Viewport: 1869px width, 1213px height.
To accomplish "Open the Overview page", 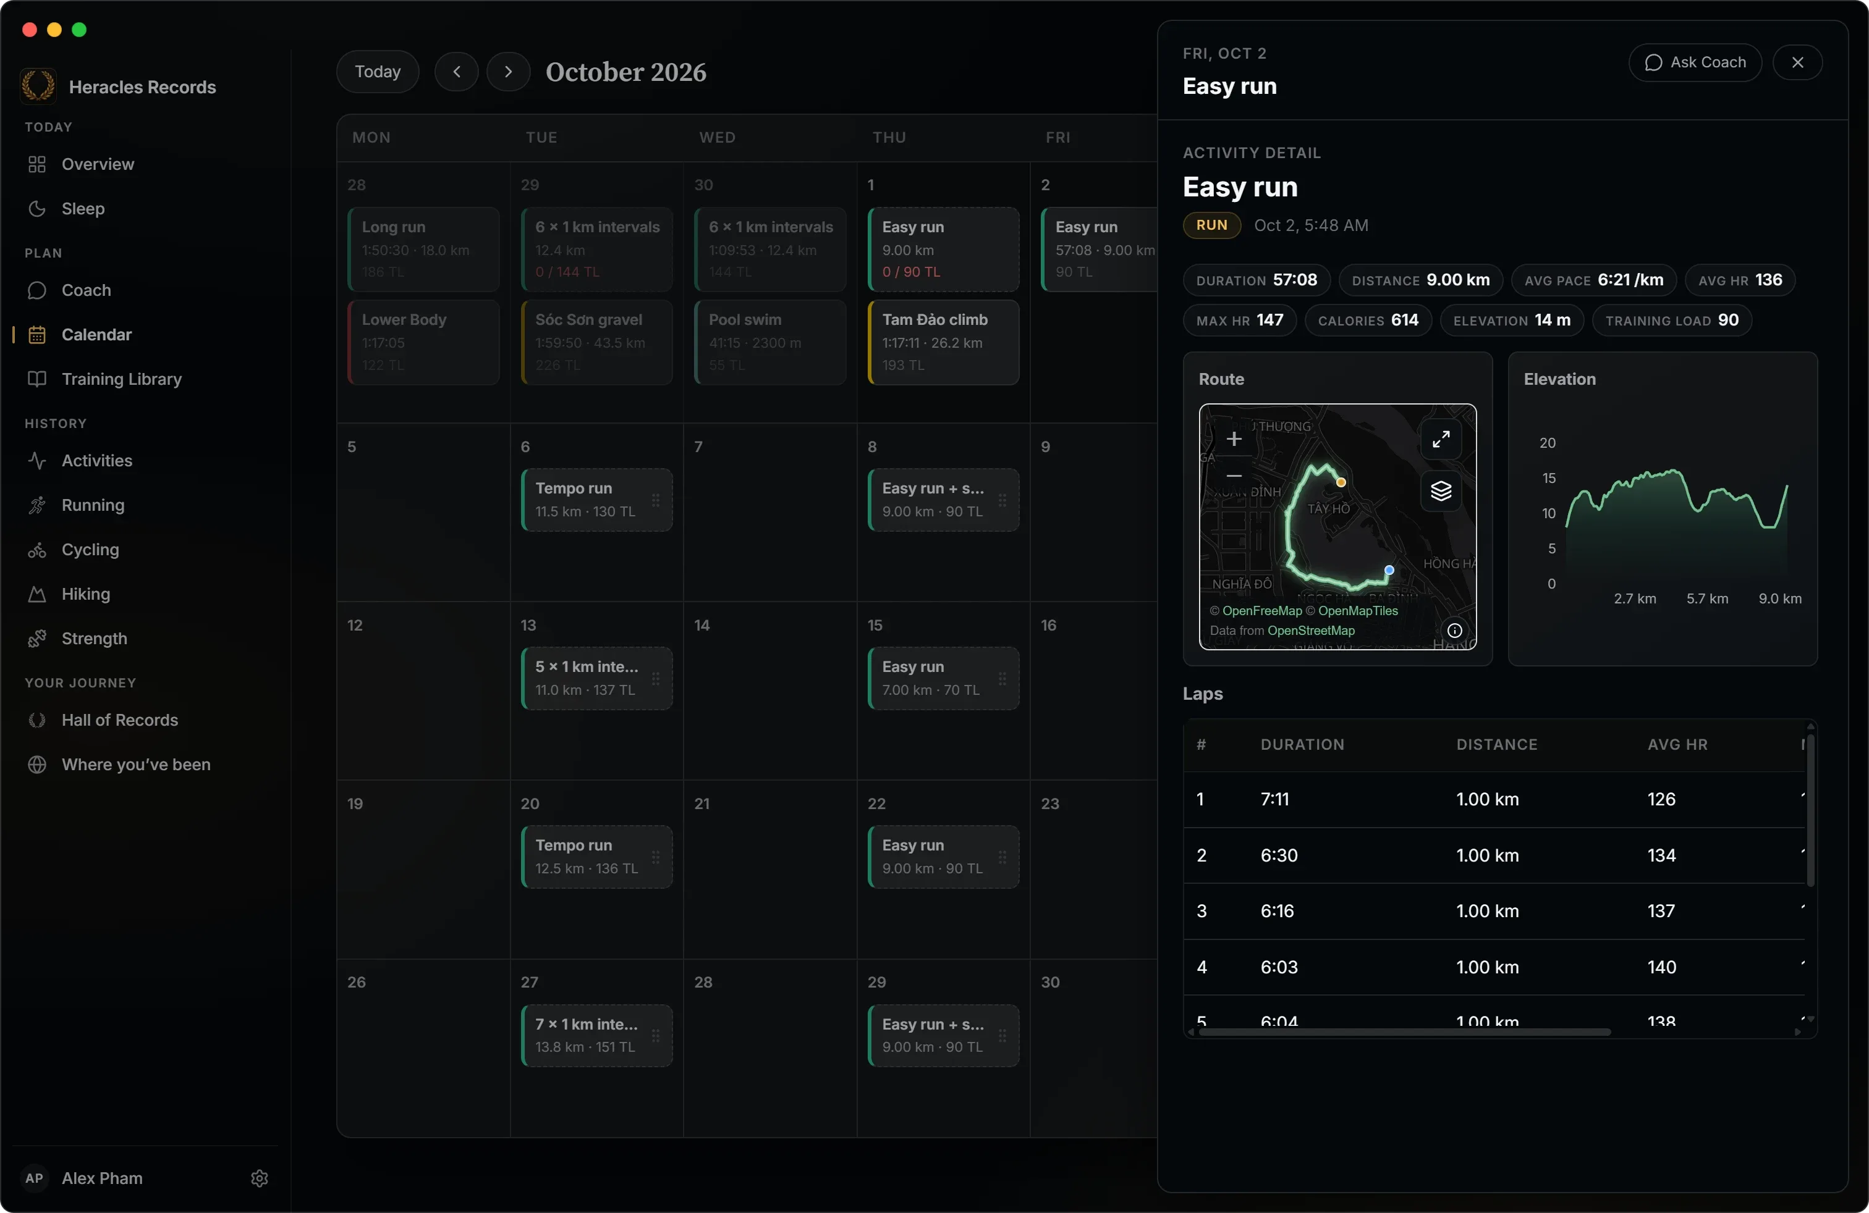I will [145, 164].
